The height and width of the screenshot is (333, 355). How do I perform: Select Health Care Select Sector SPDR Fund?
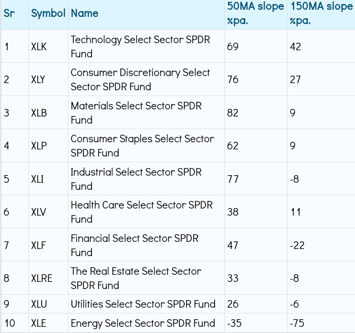coord(142,212)
